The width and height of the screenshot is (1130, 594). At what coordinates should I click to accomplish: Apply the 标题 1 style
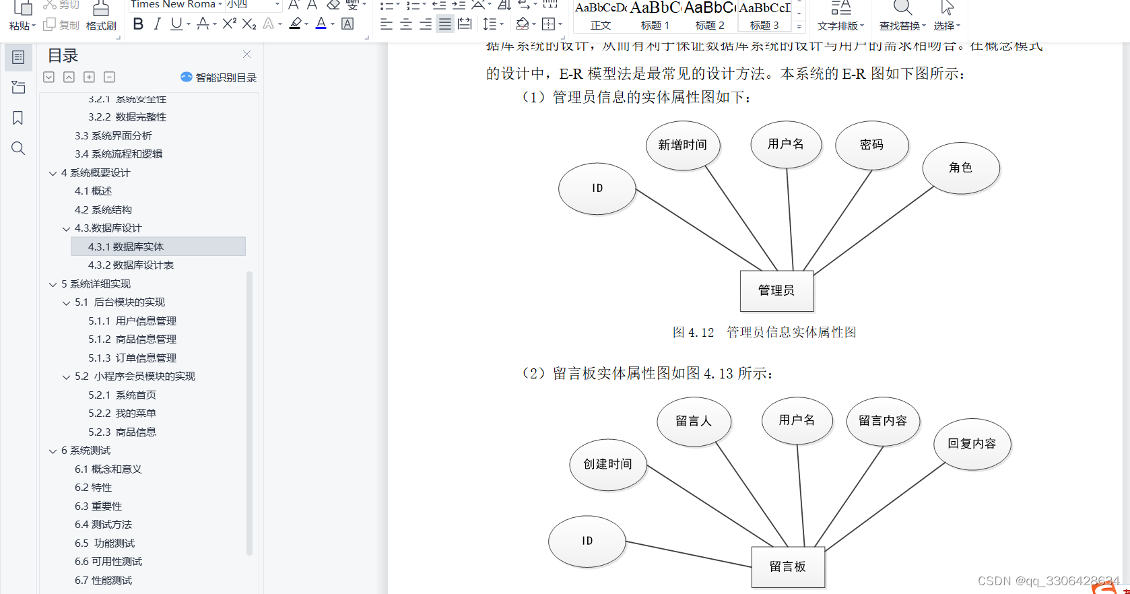click(x=655, y=16)
